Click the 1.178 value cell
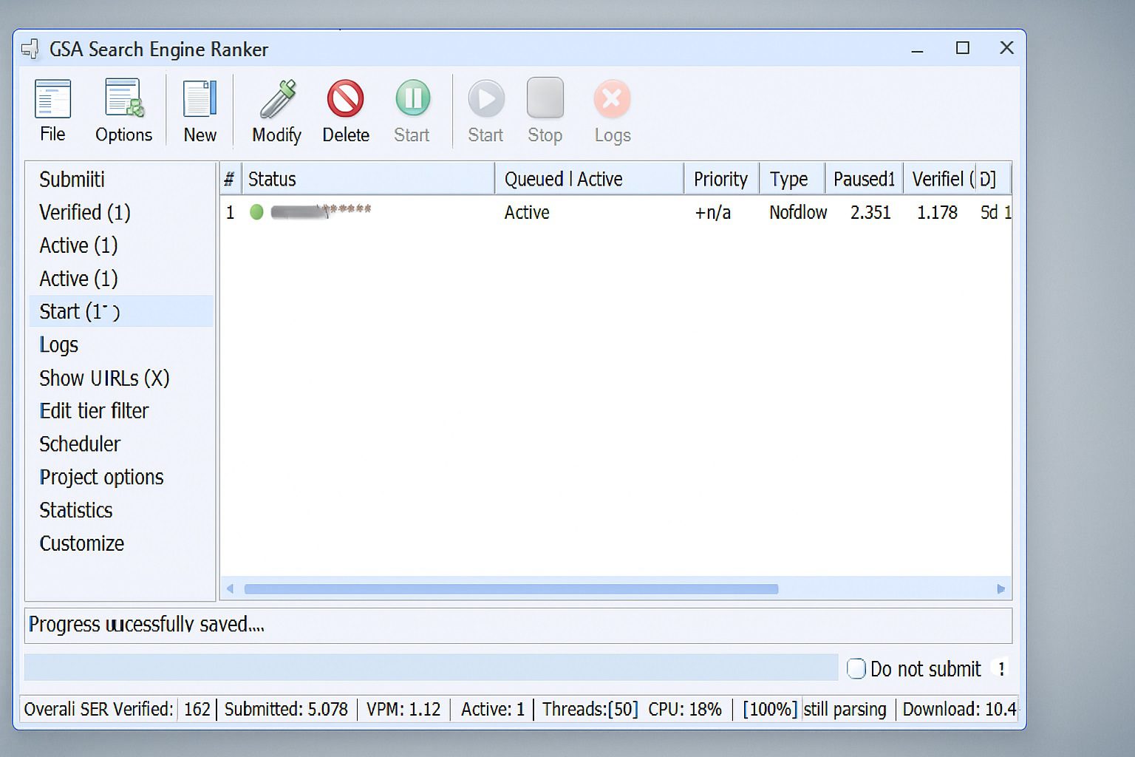The height and width of the screenshot is (757, 1135). 937,213
